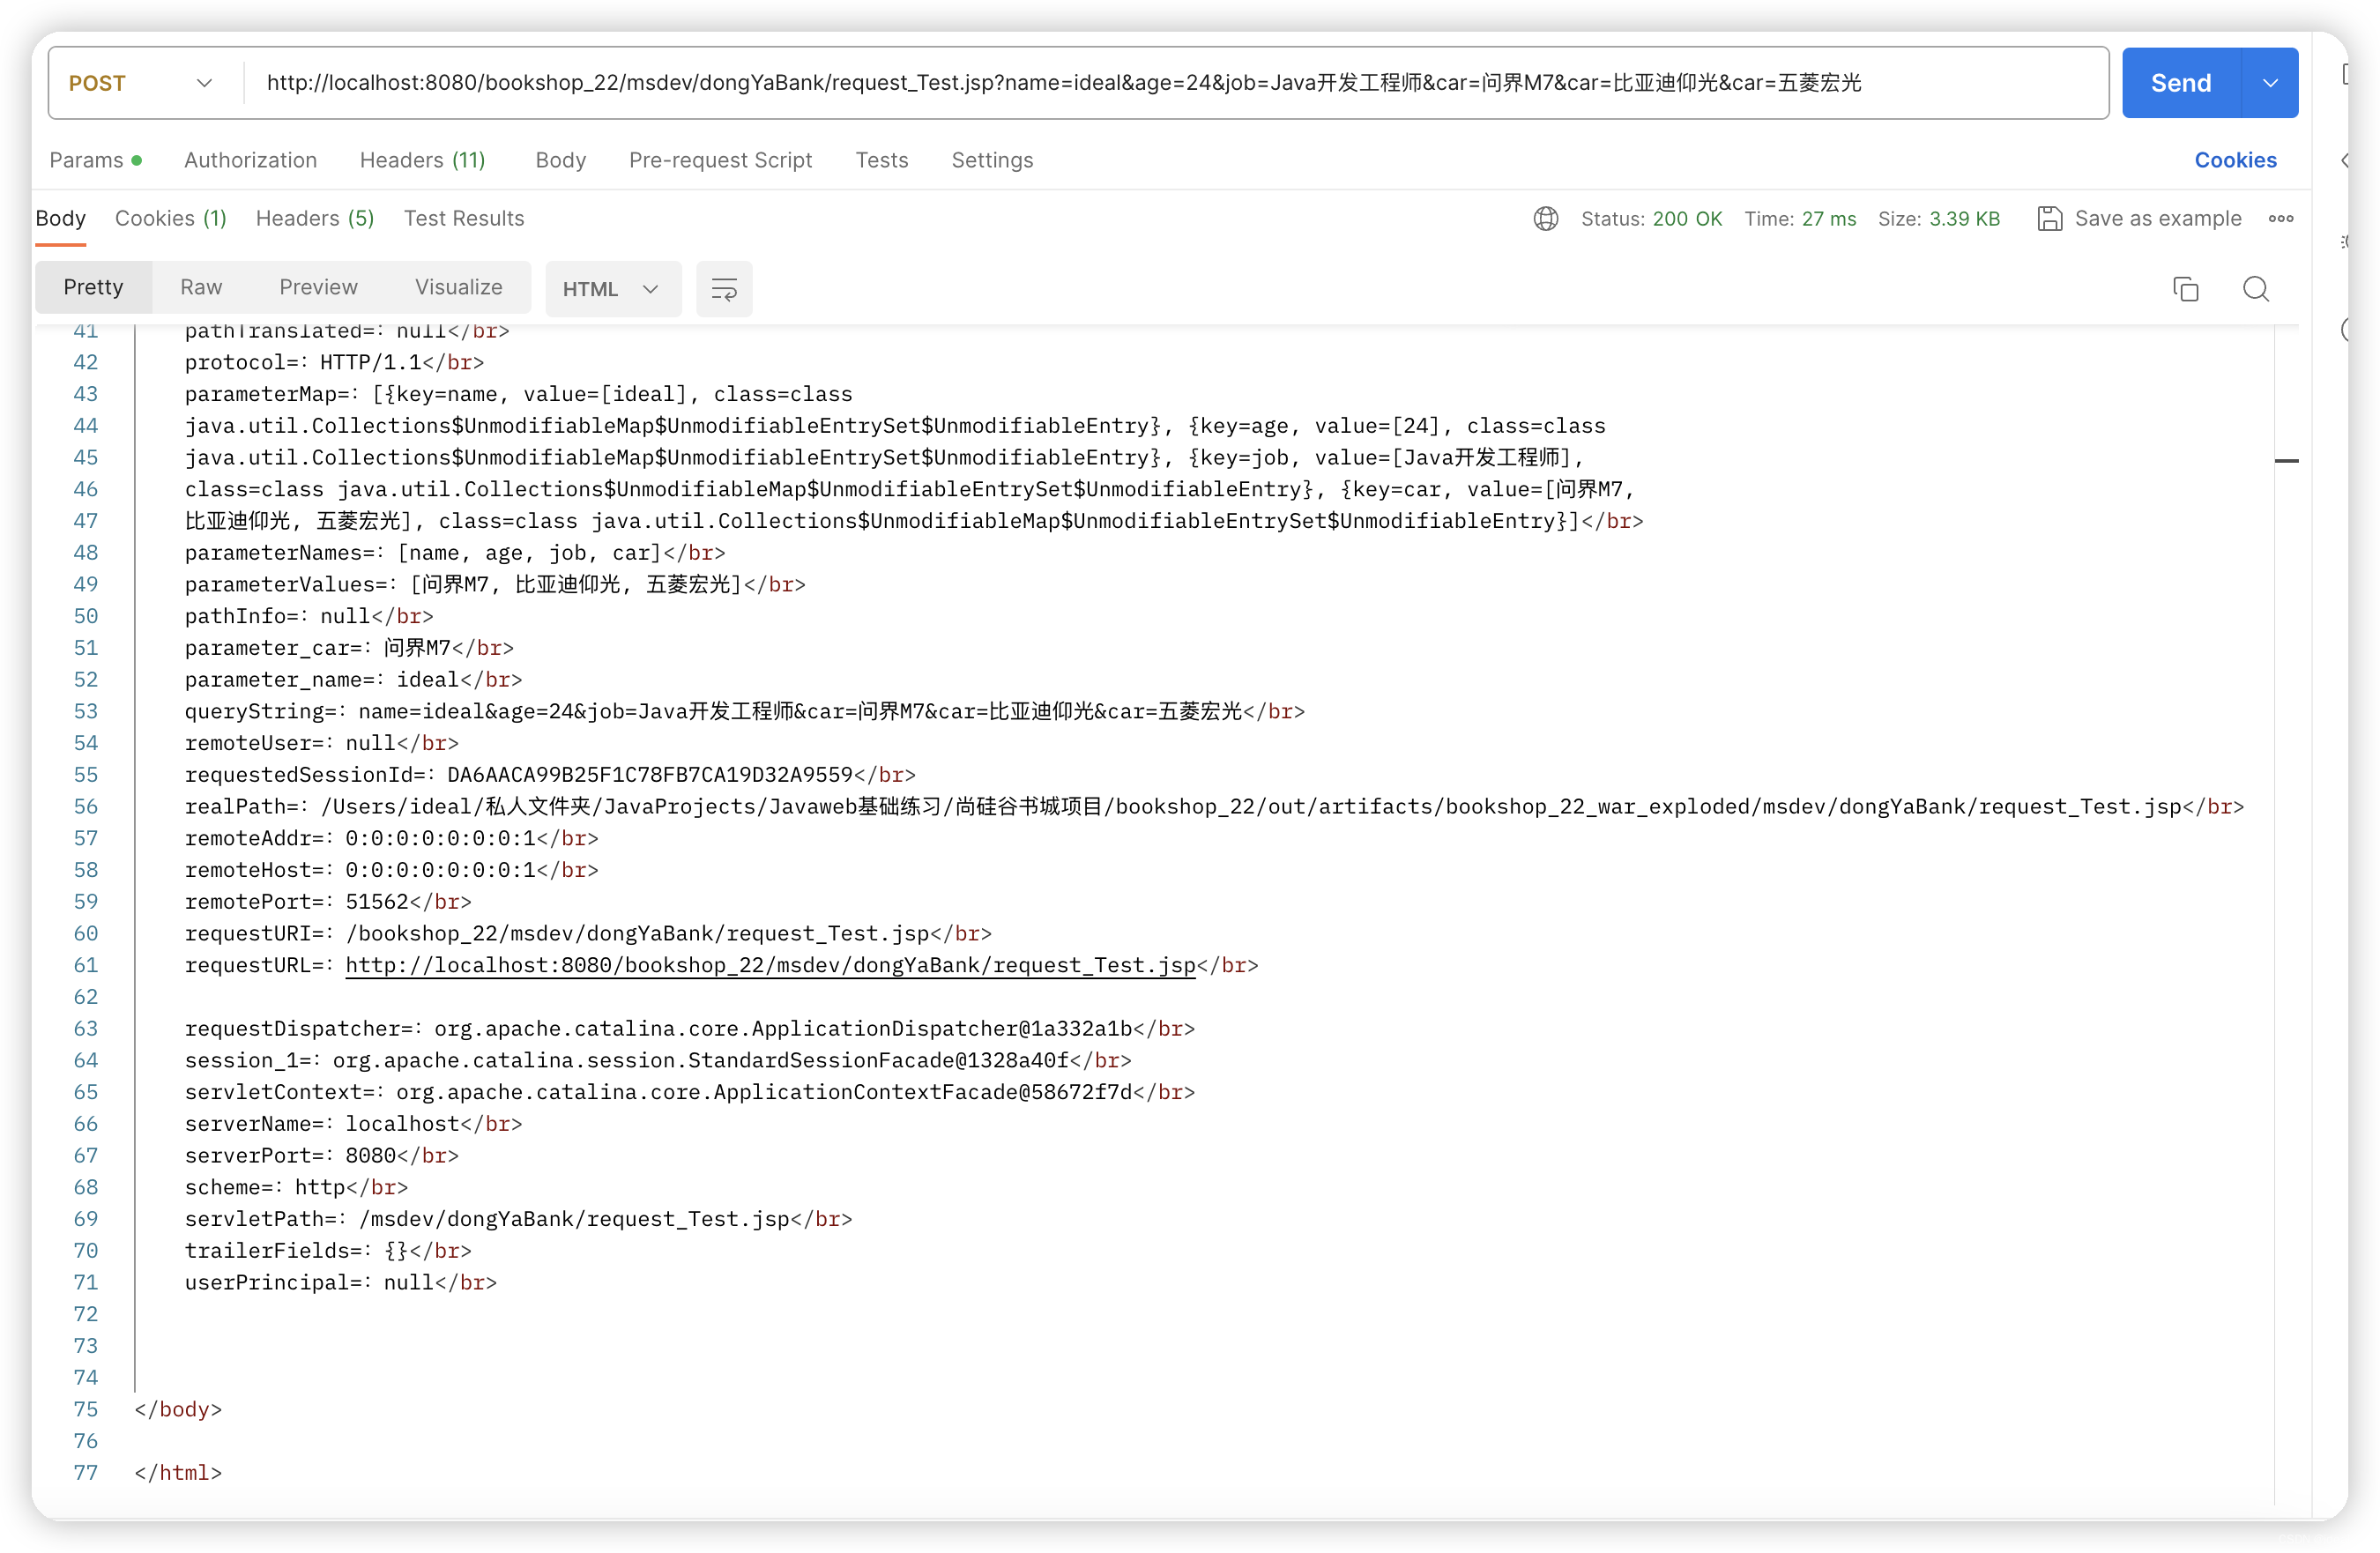Open the Test Results tab
The image size is (2380, 1553).
pos(464,218)
